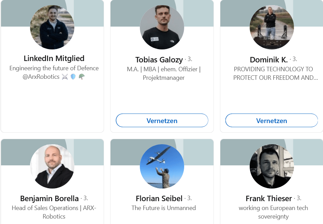Click Frank Thieser's black-and-white profile photo
Viewport: 323px width, 224px height.
click(x=272, y=166)
